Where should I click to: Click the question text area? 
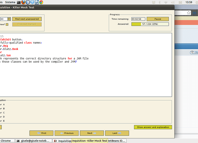click(86, 65)
